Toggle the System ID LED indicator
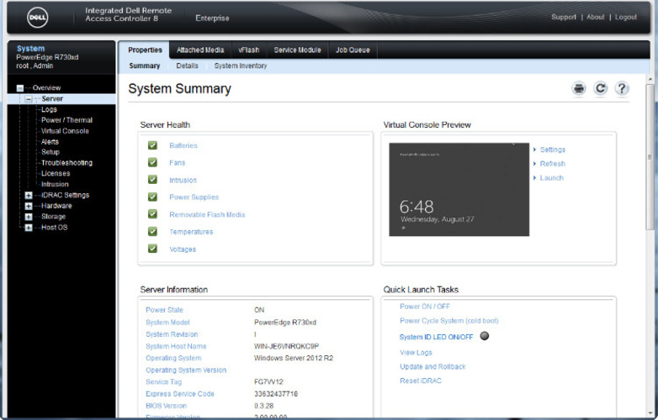The height and width of the screenshot is (420, 658). pyautogui.click(x=485, y=336)
